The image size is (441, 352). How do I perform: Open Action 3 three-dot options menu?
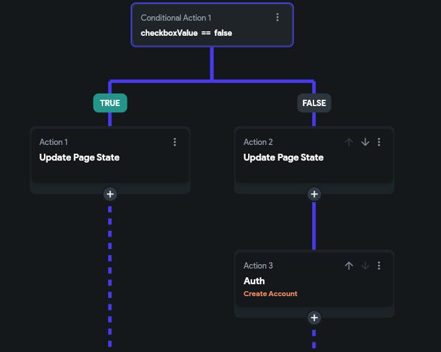point(379,266)
